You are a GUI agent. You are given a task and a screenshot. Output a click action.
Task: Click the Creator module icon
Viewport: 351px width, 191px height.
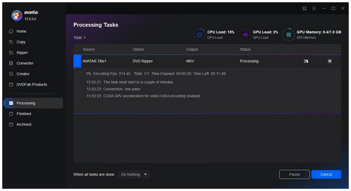tap(11, 74)
